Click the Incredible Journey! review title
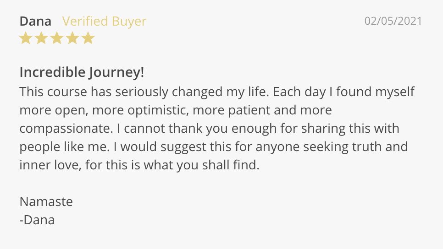Image resolution: width=443 pixels, height=249 pixels. pos(82,72)
